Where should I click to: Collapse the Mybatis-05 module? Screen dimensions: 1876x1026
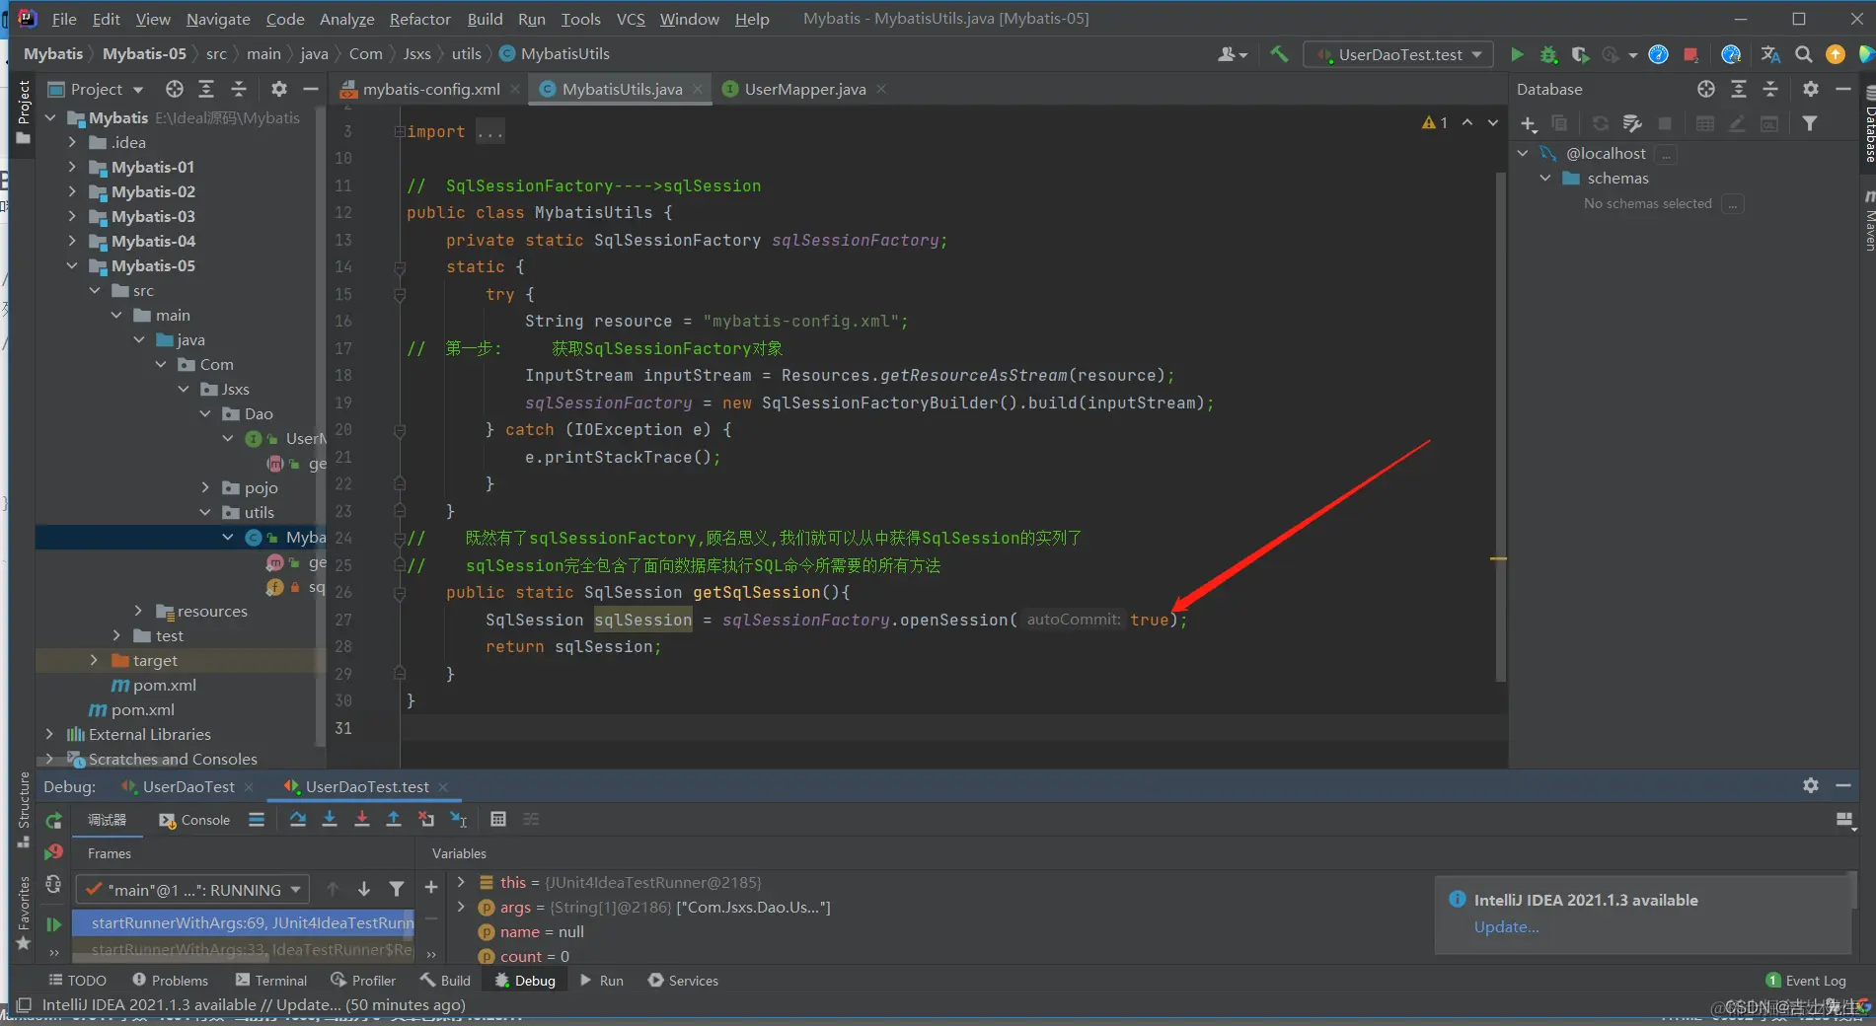[x=72, y=265]
